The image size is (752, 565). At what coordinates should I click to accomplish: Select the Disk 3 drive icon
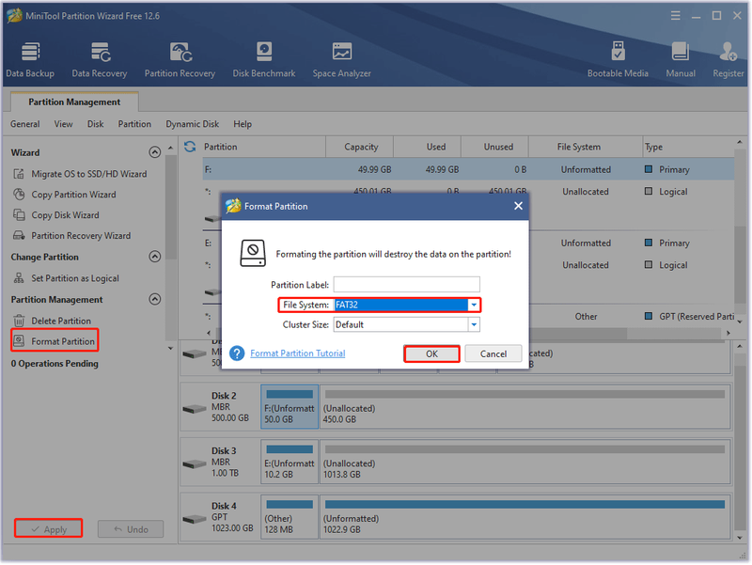coord(195,463)
